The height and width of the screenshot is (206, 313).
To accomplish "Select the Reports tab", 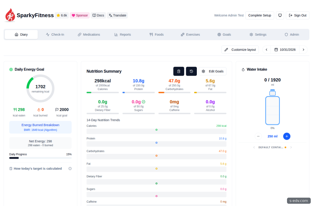I will point(123,34).
